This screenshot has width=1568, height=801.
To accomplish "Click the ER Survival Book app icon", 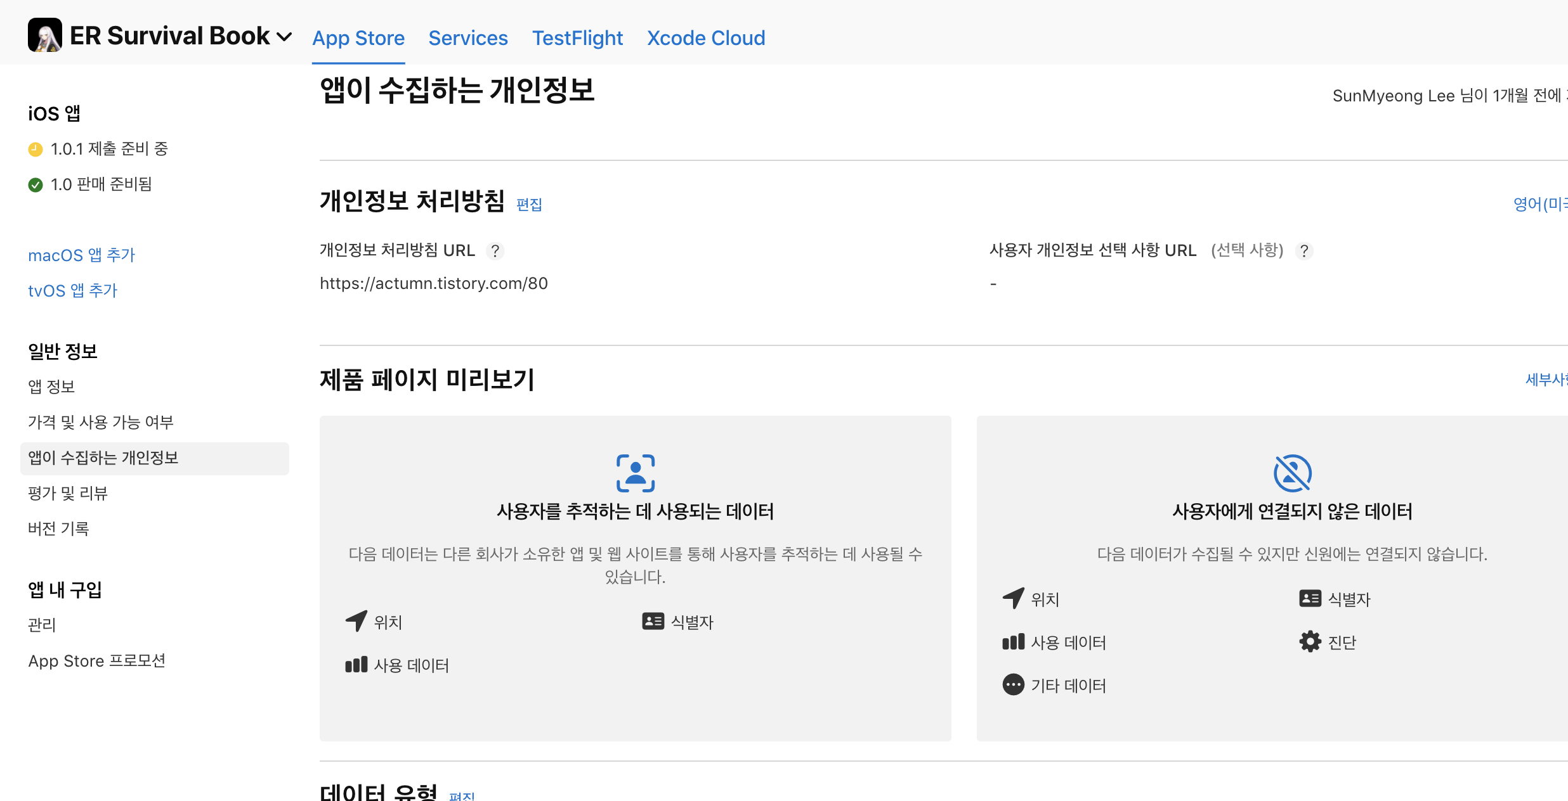I will tap(44, 35).
